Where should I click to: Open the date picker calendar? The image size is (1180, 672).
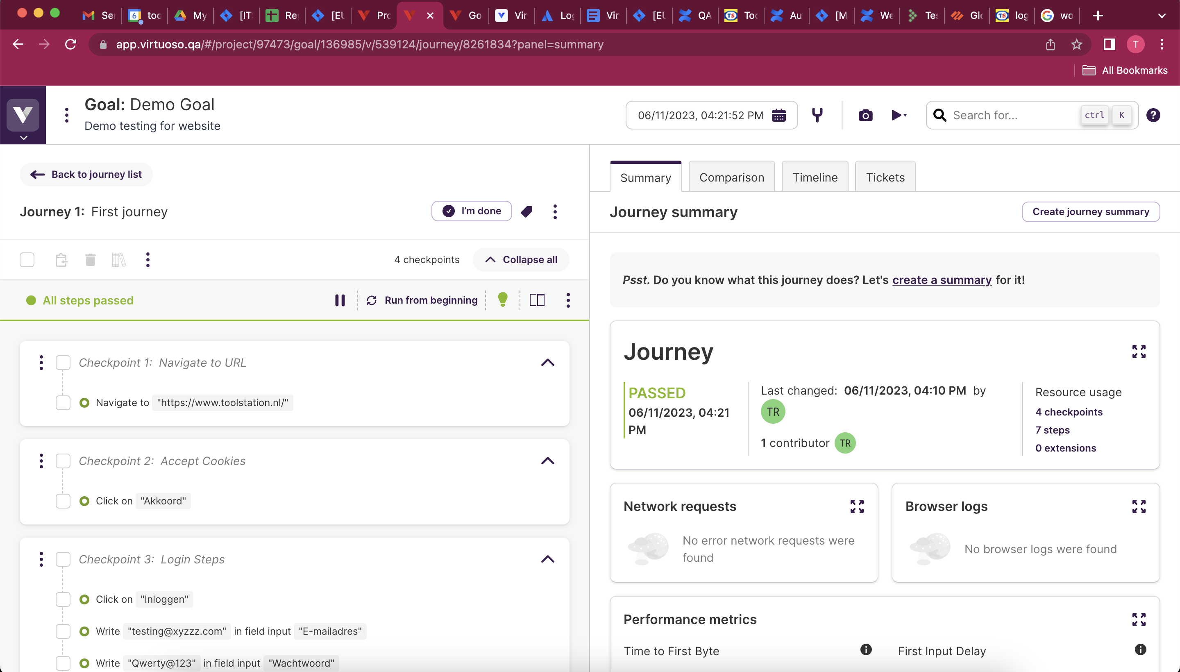coord(779,116)
